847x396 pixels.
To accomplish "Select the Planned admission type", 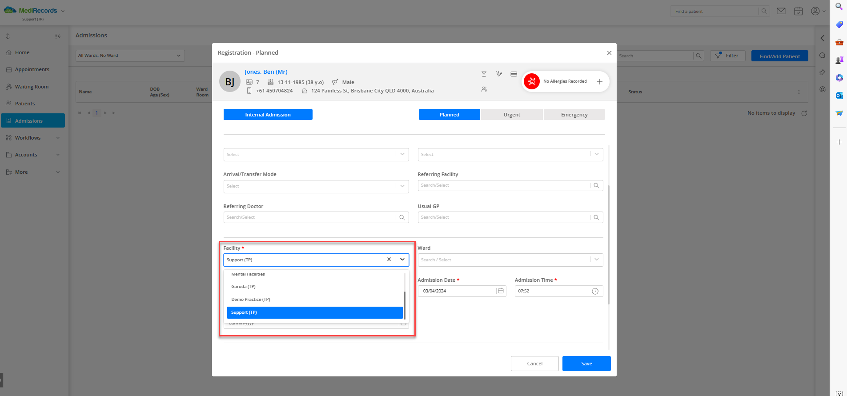I will (x=449, y=115).
